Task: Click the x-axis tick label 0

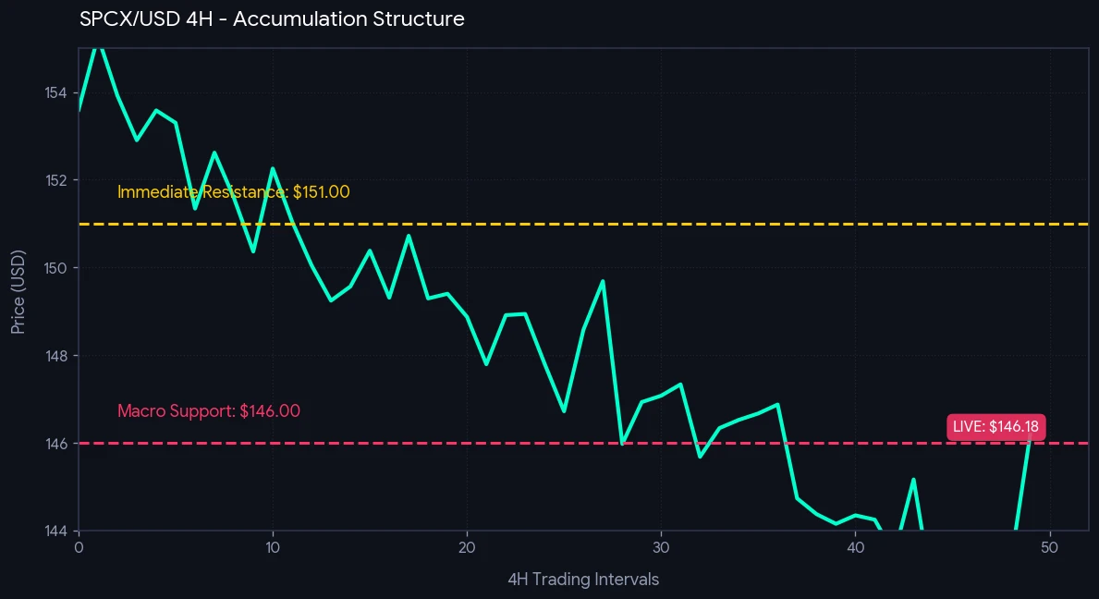Action: tap(79, 548)
